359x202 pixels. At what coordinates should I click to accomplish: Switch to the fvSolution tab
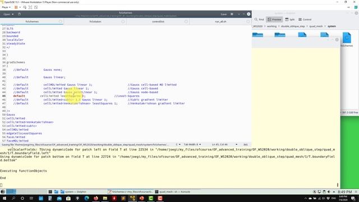coord(95,21)
